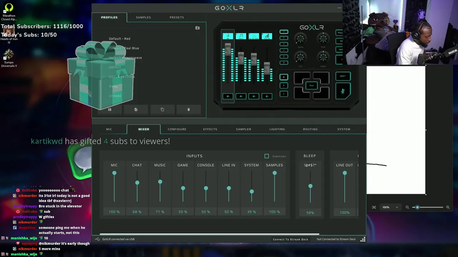Select sampler bank B

click(x=284, y=86)
